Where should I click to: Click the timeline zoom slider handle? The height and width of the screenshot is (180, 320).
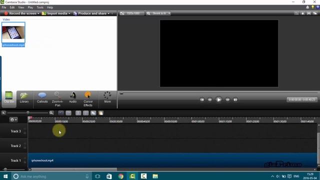pos(28,113)
